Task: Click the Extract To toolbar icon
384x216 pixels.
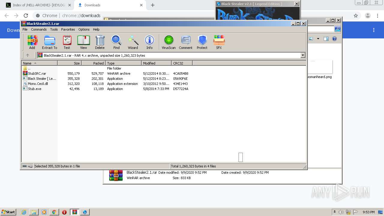Action: (x=49, y=42)
